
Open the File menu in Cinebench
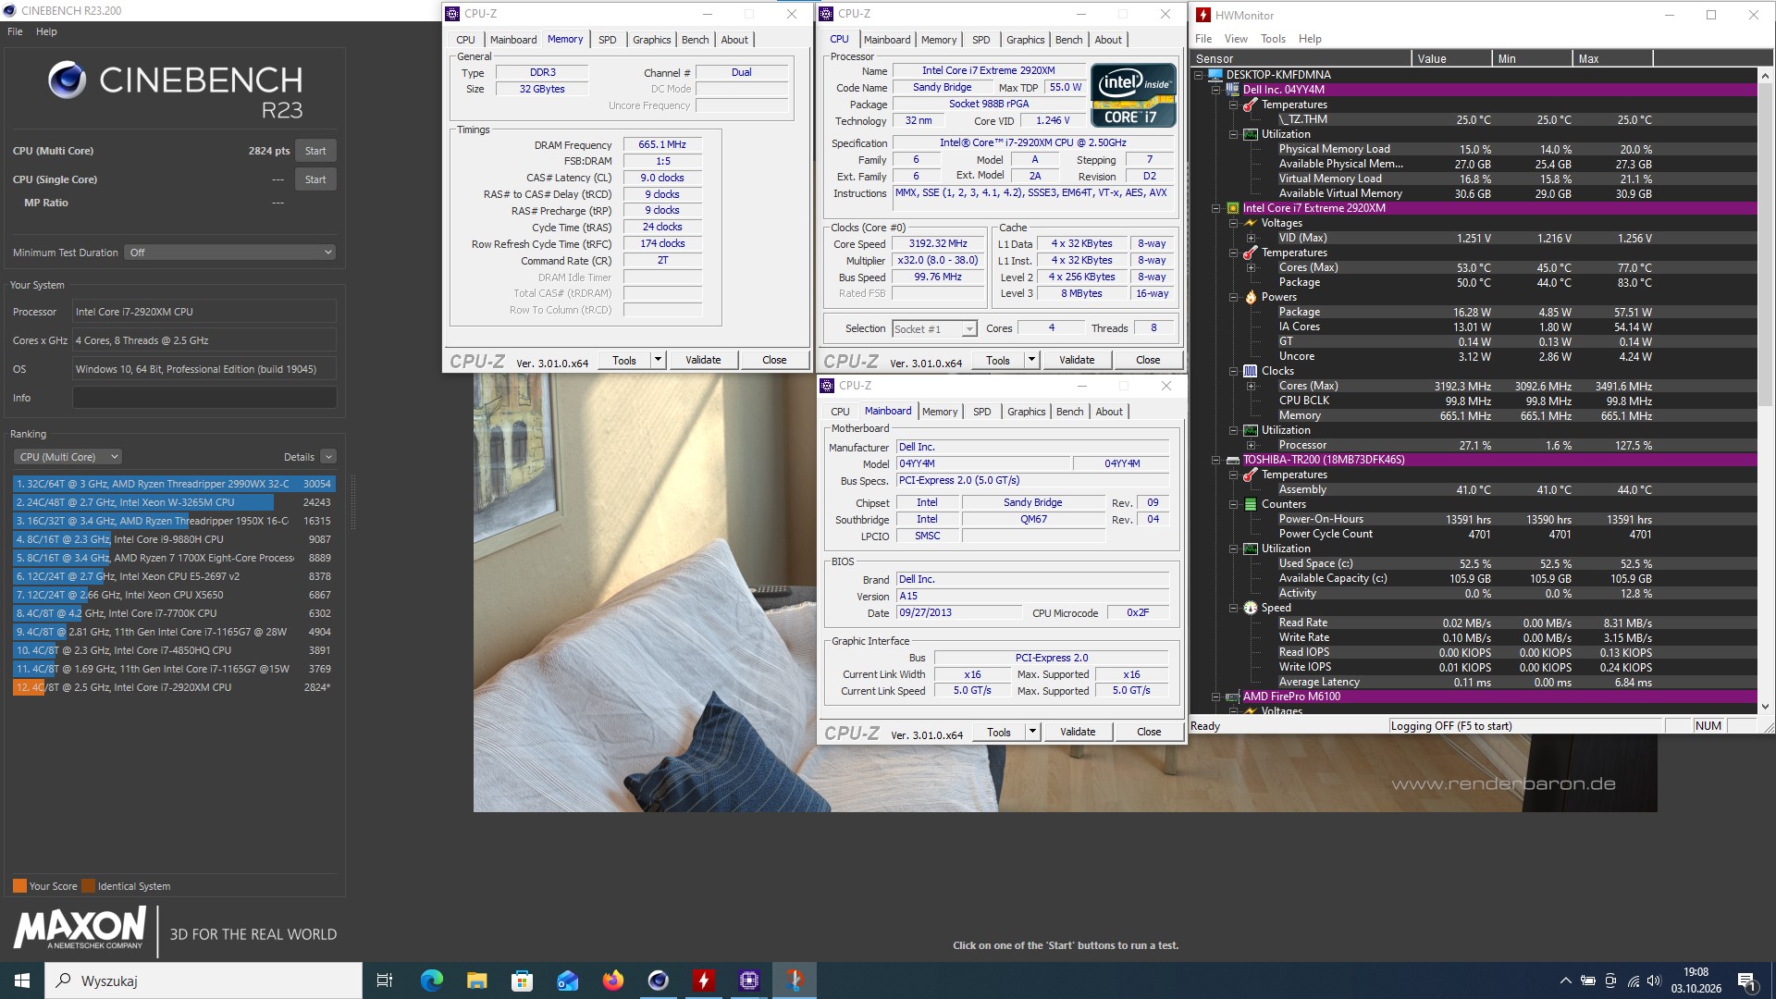point(15,31)
